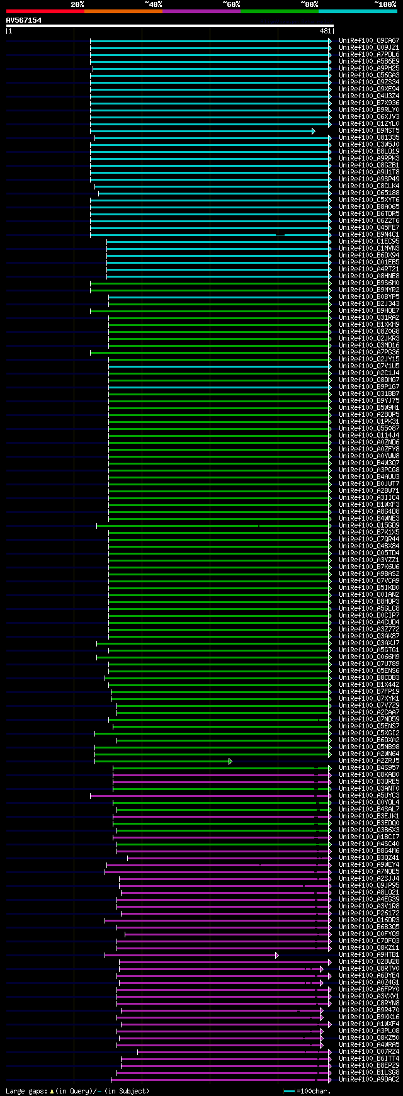
Task: Click the purple ~60% identity legend segment
Action: (x=201, y=11)
